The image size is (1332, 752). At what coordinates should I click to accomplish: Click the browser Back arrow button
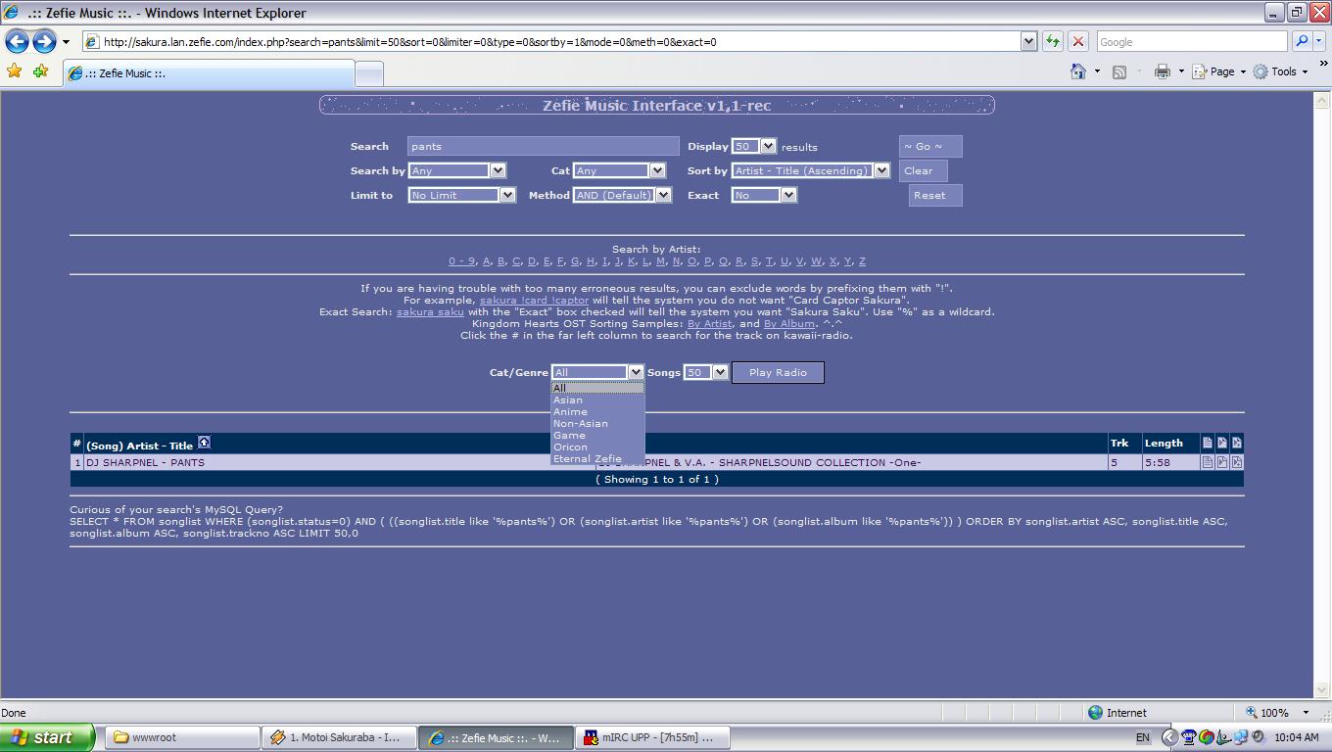pos(17,41)
